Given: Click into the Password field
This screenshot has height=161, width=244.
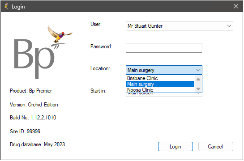Looking at the screenshot, I should [x=164, y=48].
